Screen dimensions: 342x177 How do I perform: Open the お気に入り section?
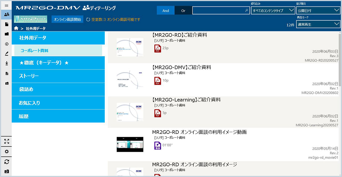pyautogui.click(x=58, y=103)
